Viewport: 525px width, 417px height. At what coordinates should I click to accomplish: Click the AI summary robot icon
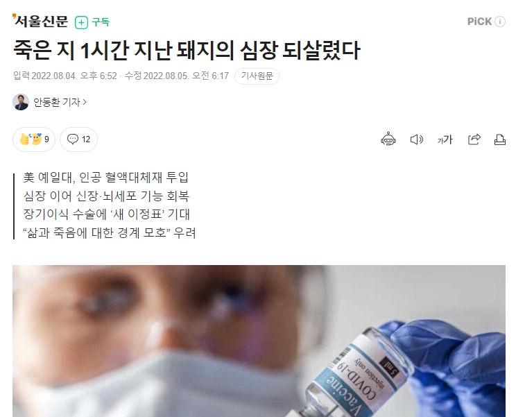click(388, 139)
